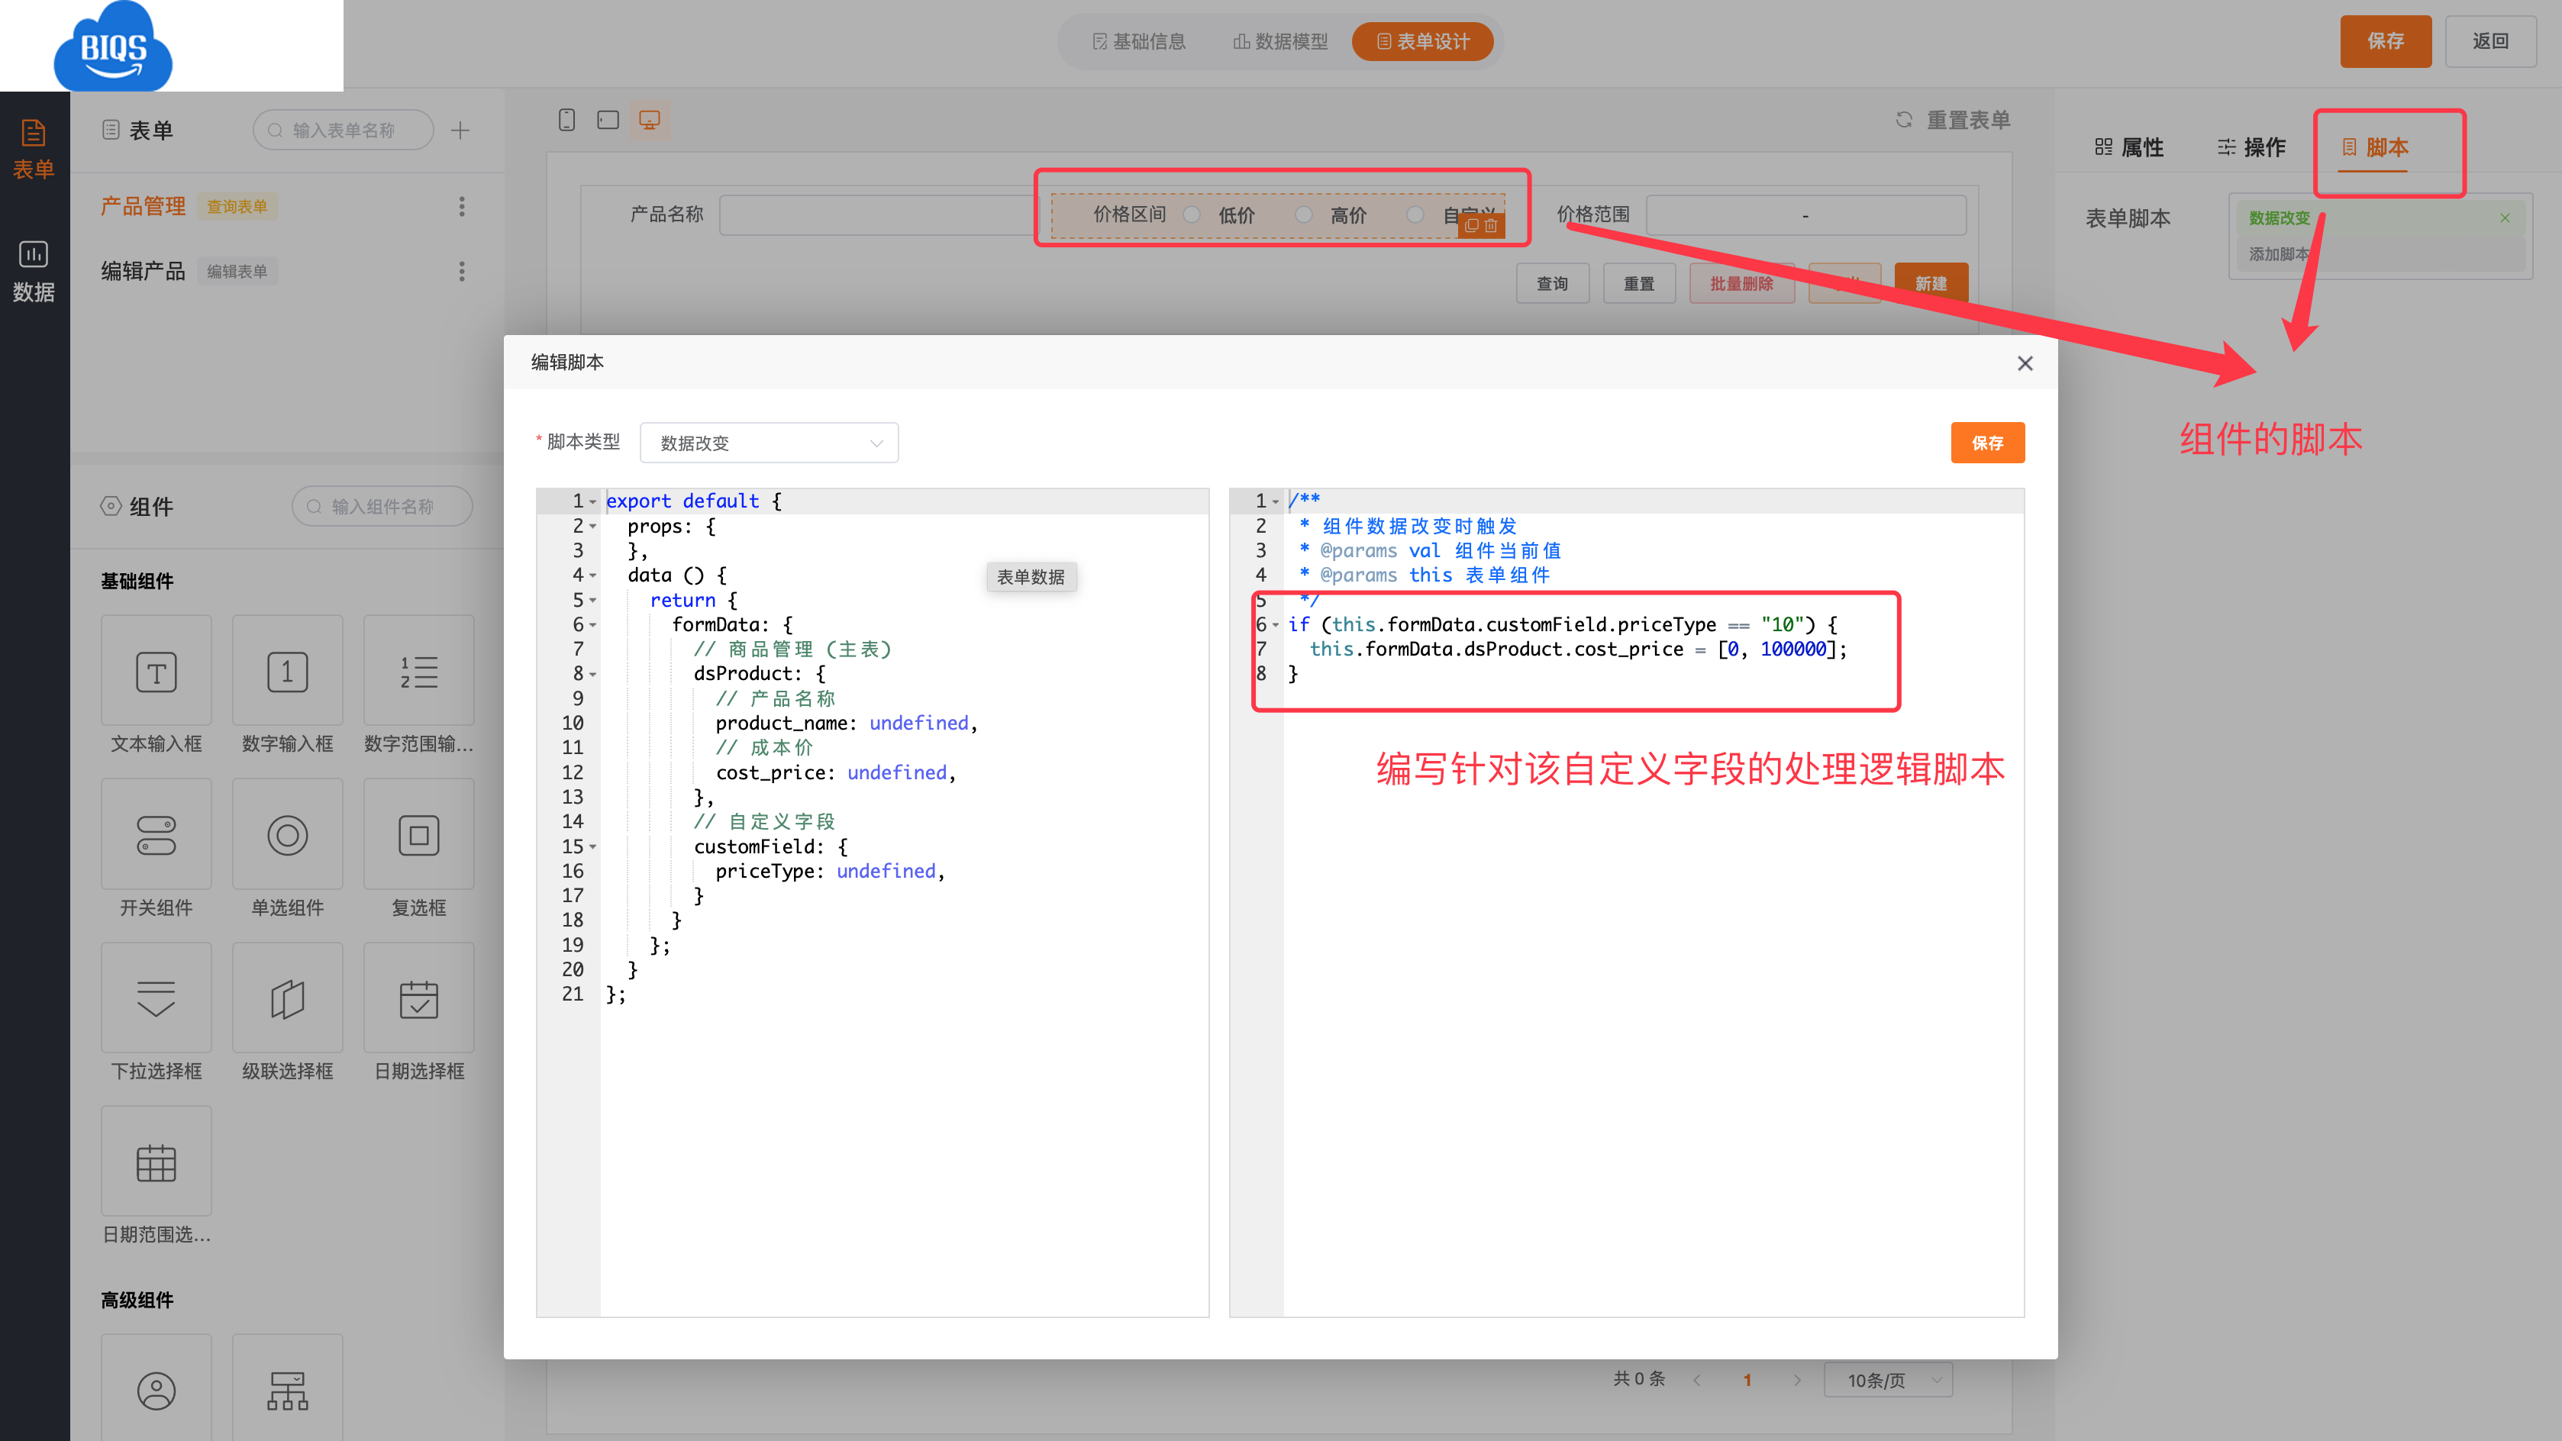Remove the 数据改变 script tag
Screen dimensions: 2562x1441
(2506, 218)
